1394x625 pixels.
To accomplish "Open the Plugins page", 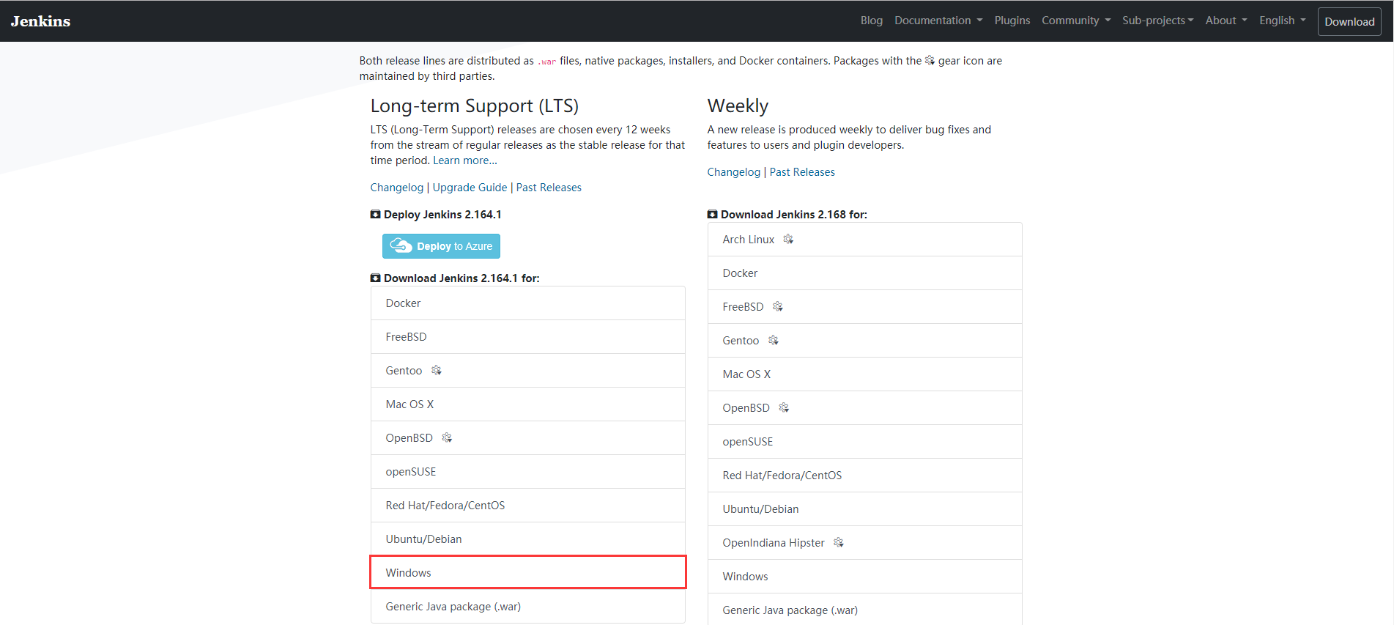I will [1012, 21].
